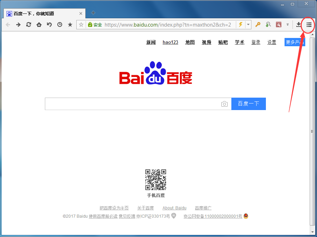The width and height of the screenshot is (317, 237).
Task: Open the About Baidu link
Action: (x=174, y=208)
